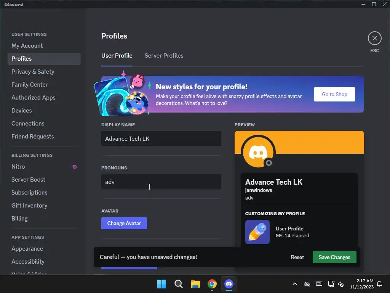Click the Nitro badge icon in sidebar
Image resolution: width=390 pixels, height=293 pixels.
(x=74, y=167)
